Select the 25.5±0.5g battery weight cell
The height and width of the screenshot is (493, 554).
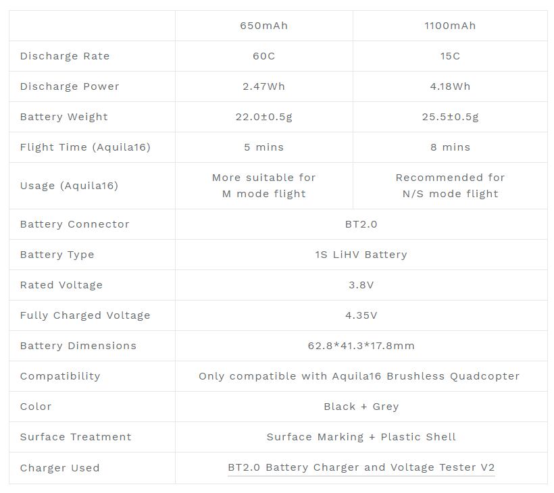pos(450,117)
